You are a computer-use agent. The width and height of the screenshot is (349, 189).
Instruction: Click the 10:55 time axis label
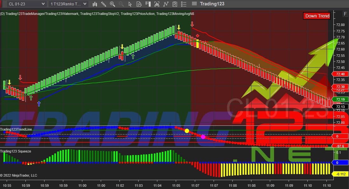coord(7,186)
